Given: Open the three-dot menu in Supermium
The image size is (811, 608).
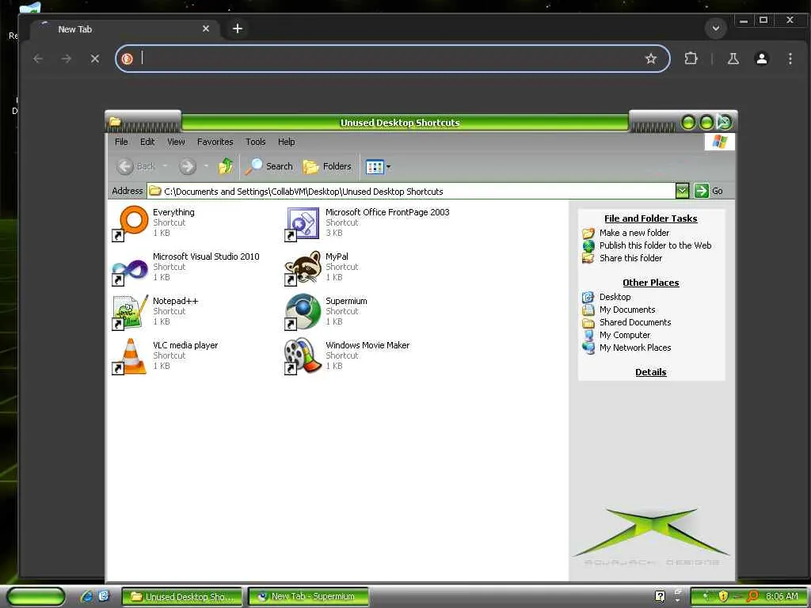Looking at the screenshot, I should pos(790,59).
